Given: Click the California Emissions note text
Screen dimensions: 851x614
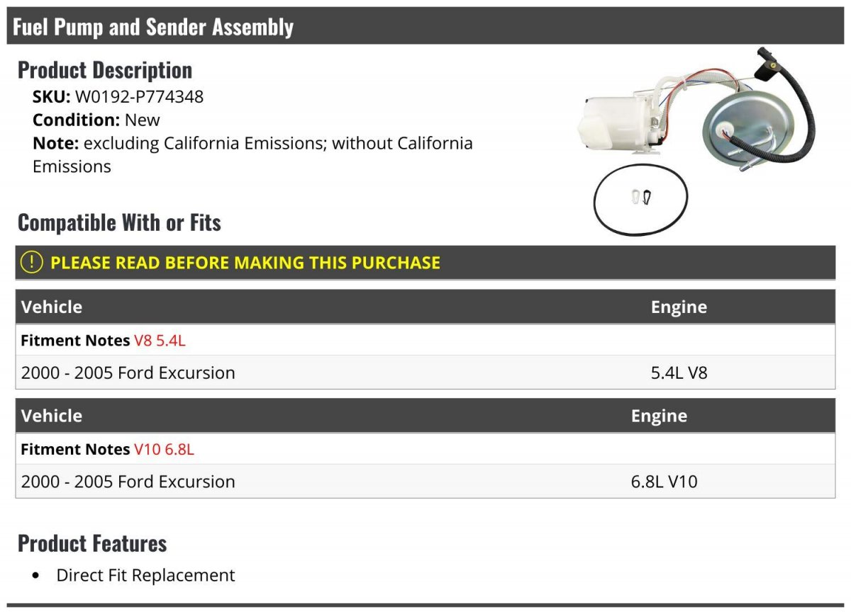Looking at the screenshot, I should (x=252, y=154).
